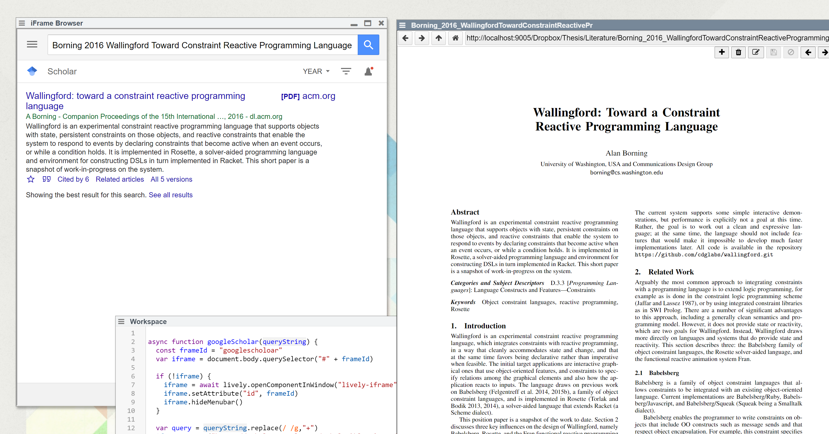Click the quotation cite icon

point(46,179)
